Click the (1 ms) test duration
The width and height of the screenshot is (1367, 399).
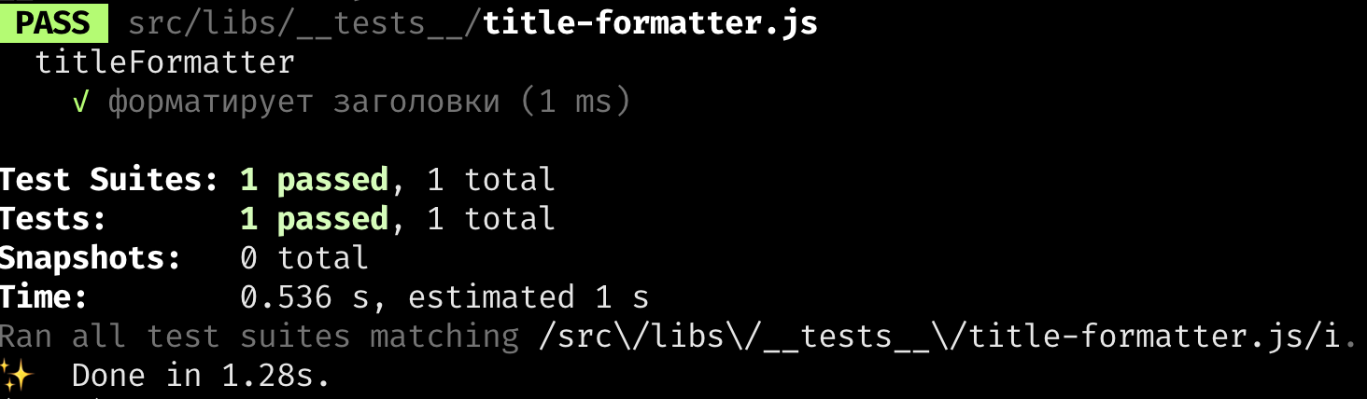coord(575,102)
